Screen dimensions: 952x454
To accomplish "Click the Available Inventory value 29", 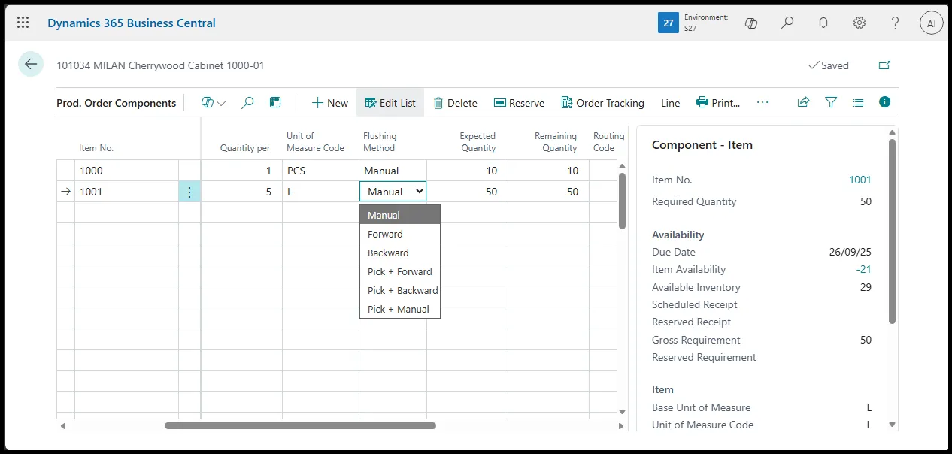I will [866, 287].
